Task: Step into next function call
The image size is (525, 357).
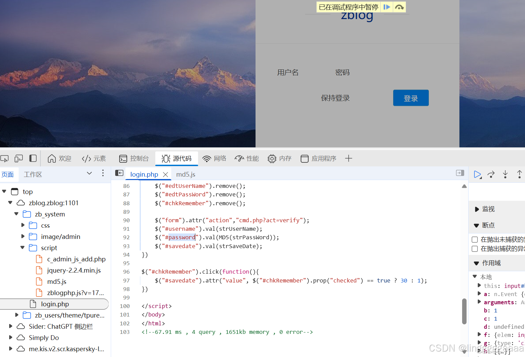Action: [x=505, y=174]
